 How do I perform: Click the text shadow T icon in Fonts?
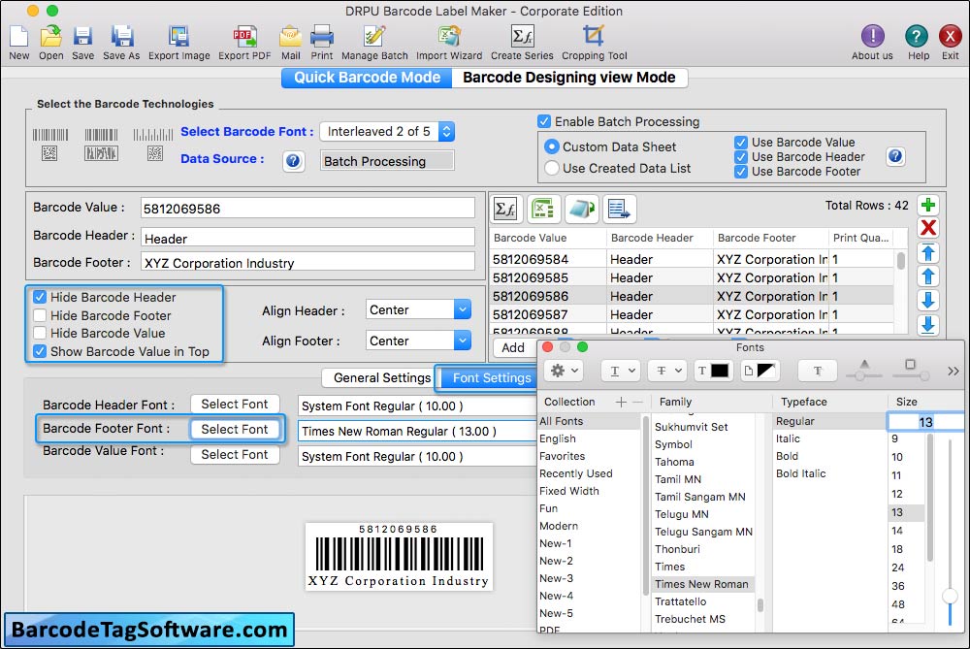[x=817, y=371]
